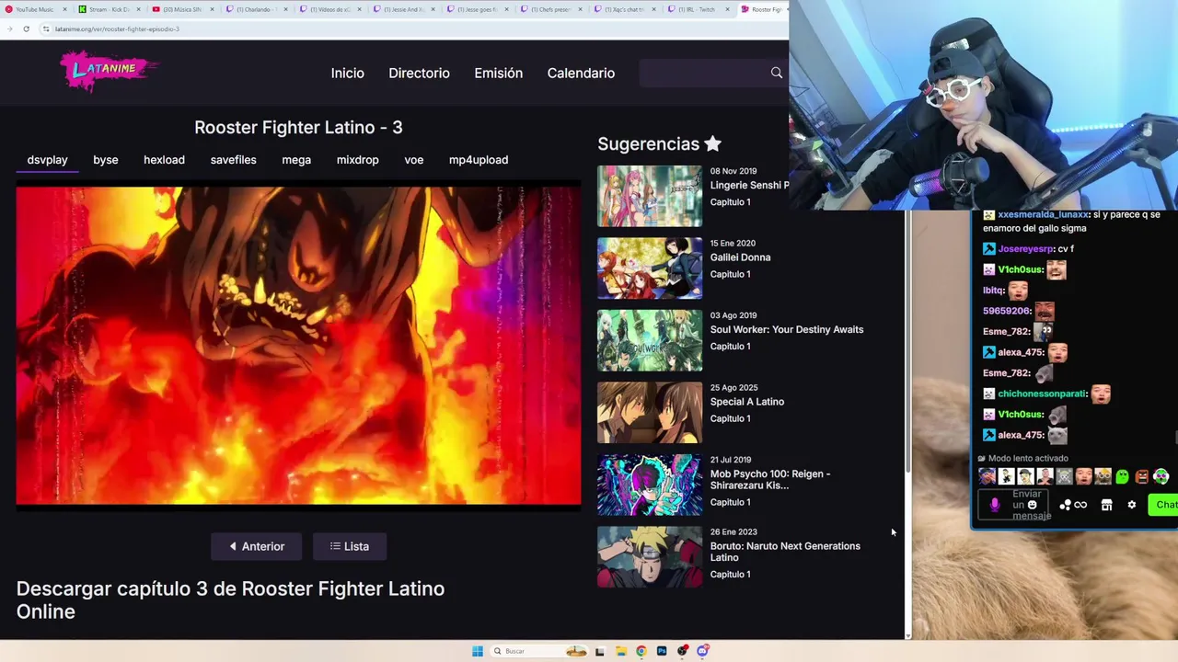
Task: Click the Special A Latino thumbnail
Action: coord(650,413)
